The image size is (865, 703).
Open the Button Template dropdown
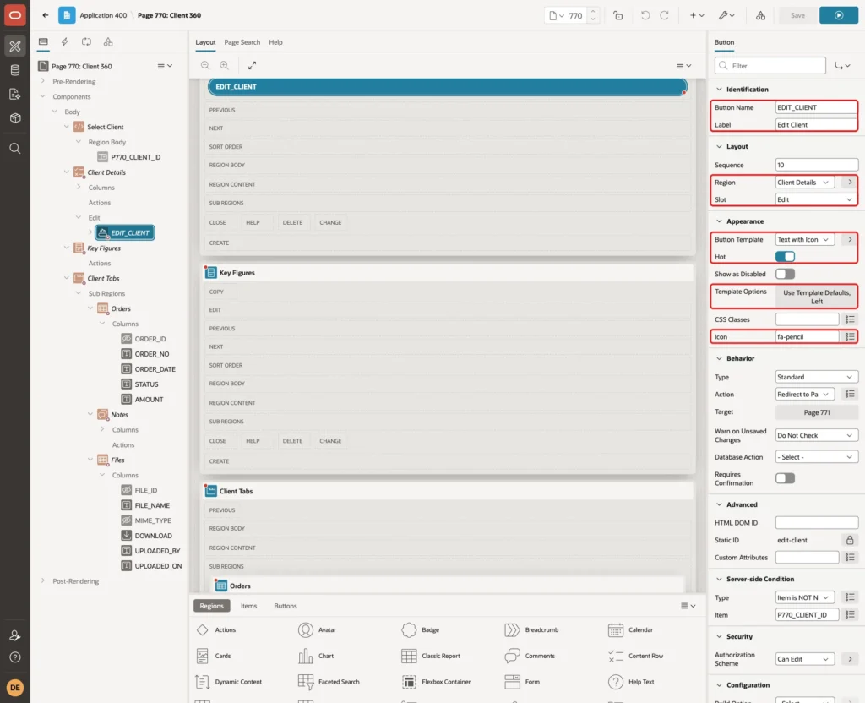coord(804,239)
